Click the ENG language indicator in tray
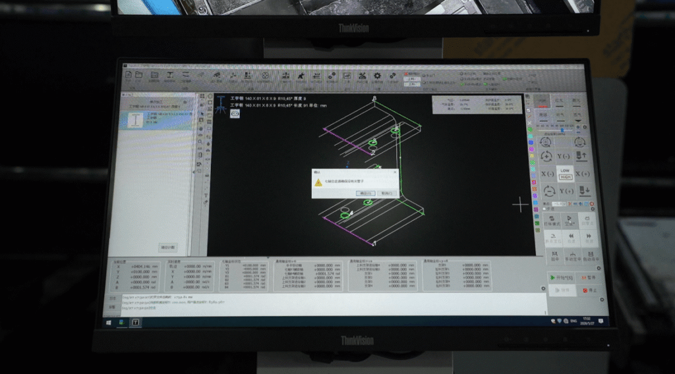This screenshot has width=675, height=374. click(573, 321)
